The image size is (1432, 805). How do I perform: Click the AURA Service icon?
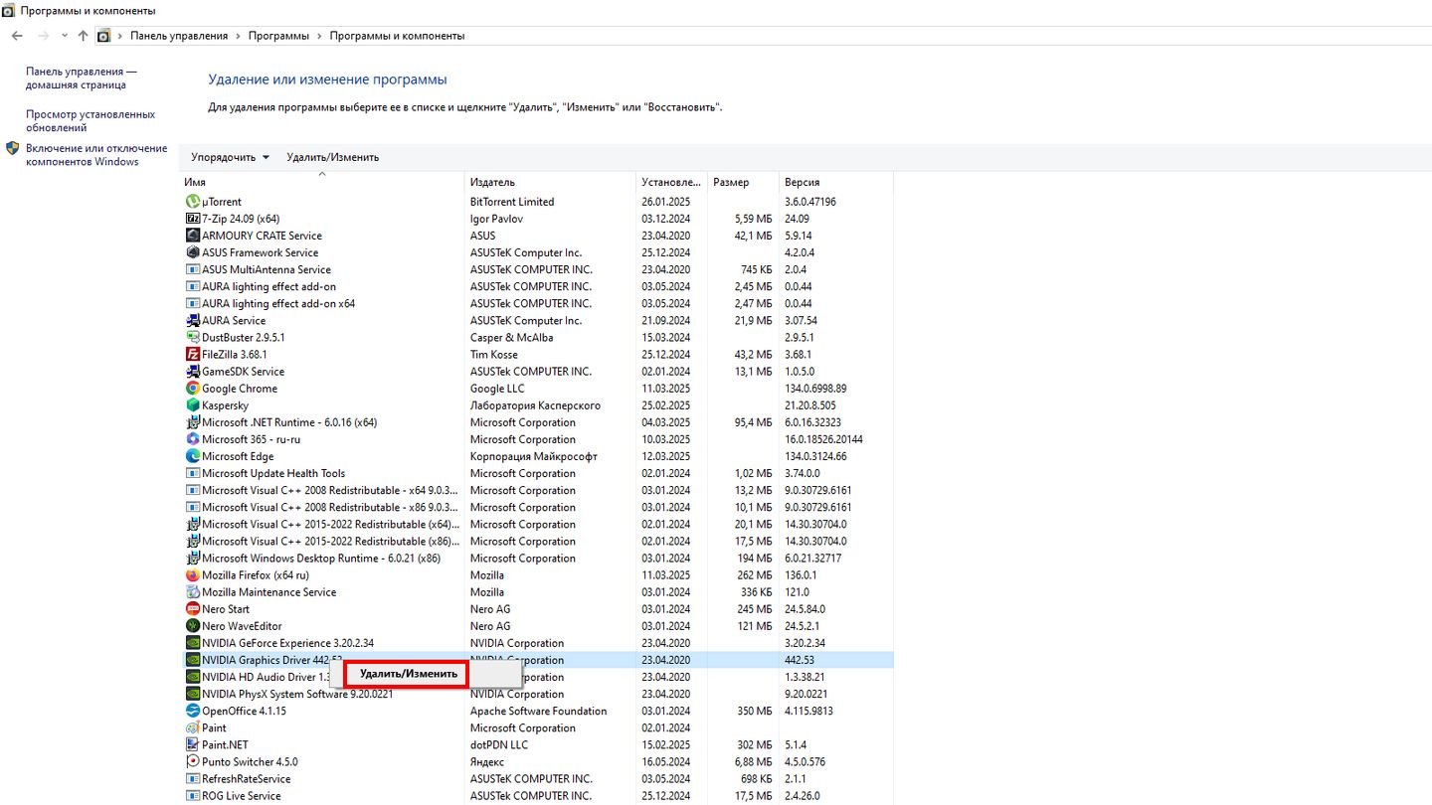tap(193, 320)
